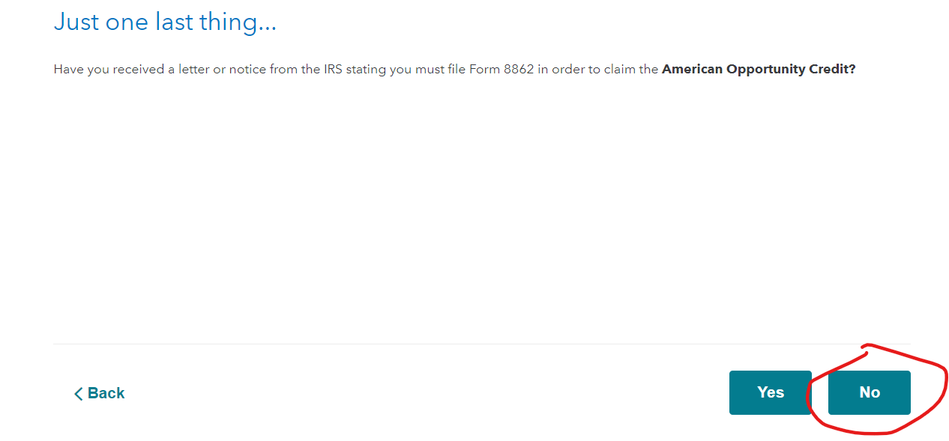The height and width of the screenshot is (441, 949).
Task: Choose the red-circled No option
Action: [x=869, y=392]
